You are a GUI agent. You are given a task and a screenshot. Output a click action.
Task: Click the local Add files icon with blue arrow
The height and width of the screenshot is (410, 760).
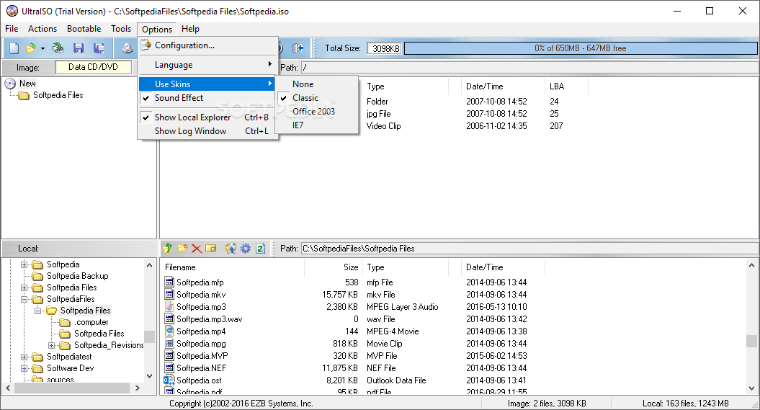[231, 249]
